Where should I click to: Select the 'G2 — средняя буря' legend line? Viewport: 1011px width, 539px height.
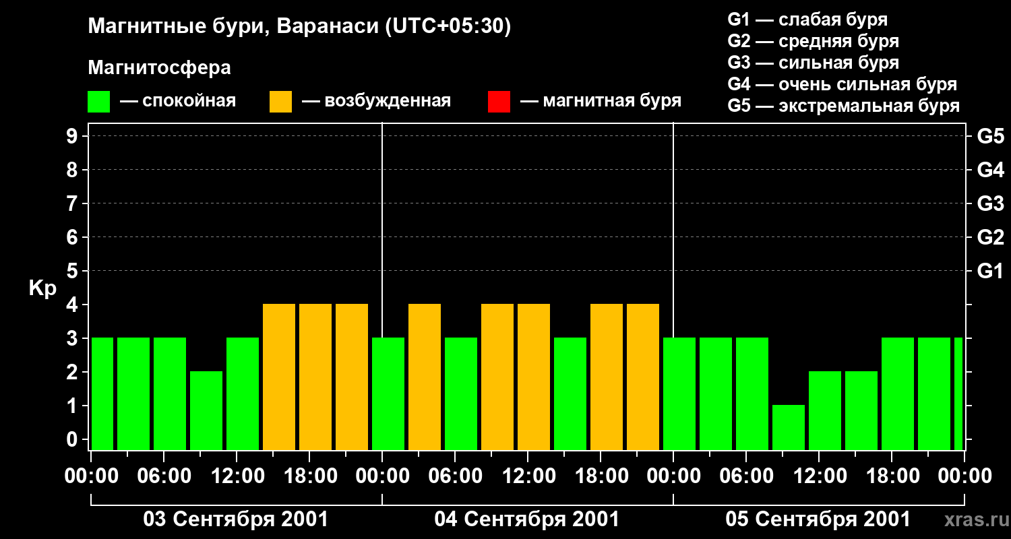[x=814, y=40]
